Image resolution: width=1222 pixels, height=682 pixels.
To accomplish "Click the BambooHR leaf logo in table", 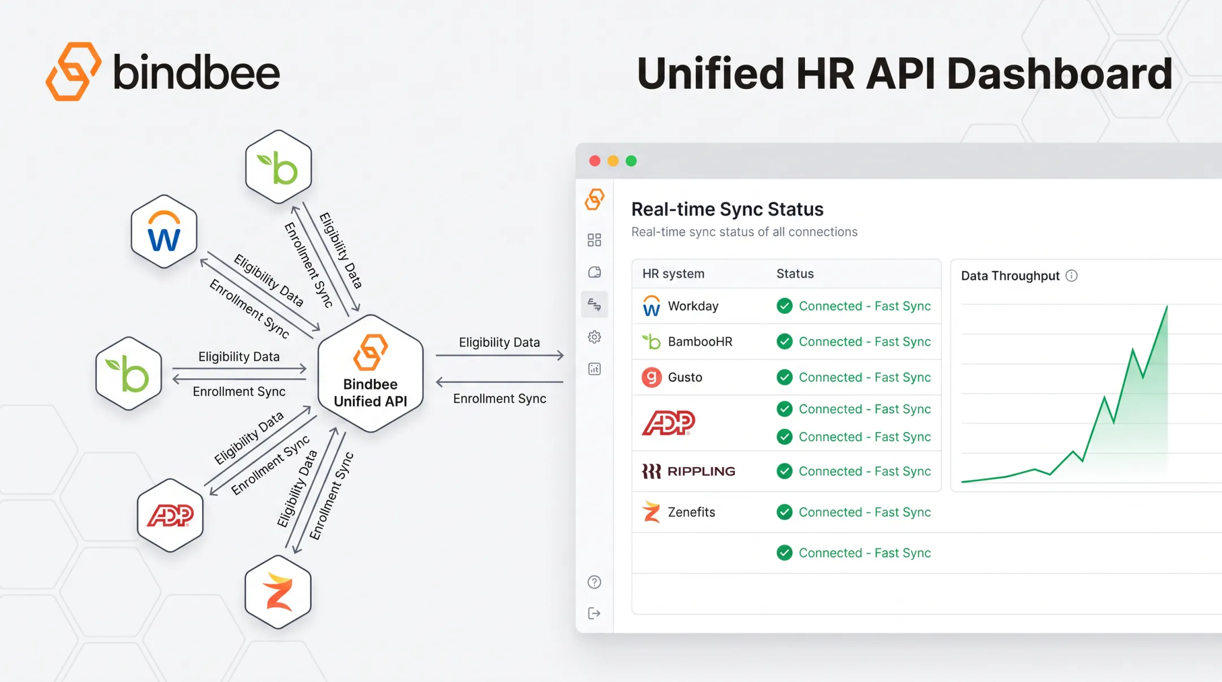I will pyautogui.click(x=651, y=342).
